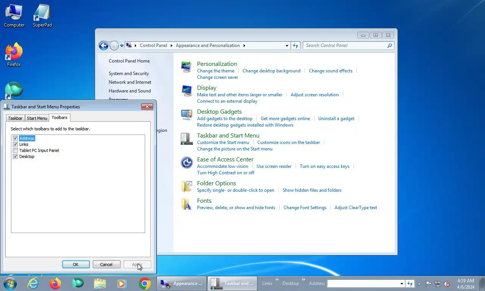
Task: Open Uninstall a gadget link
Action: point(336,119)
